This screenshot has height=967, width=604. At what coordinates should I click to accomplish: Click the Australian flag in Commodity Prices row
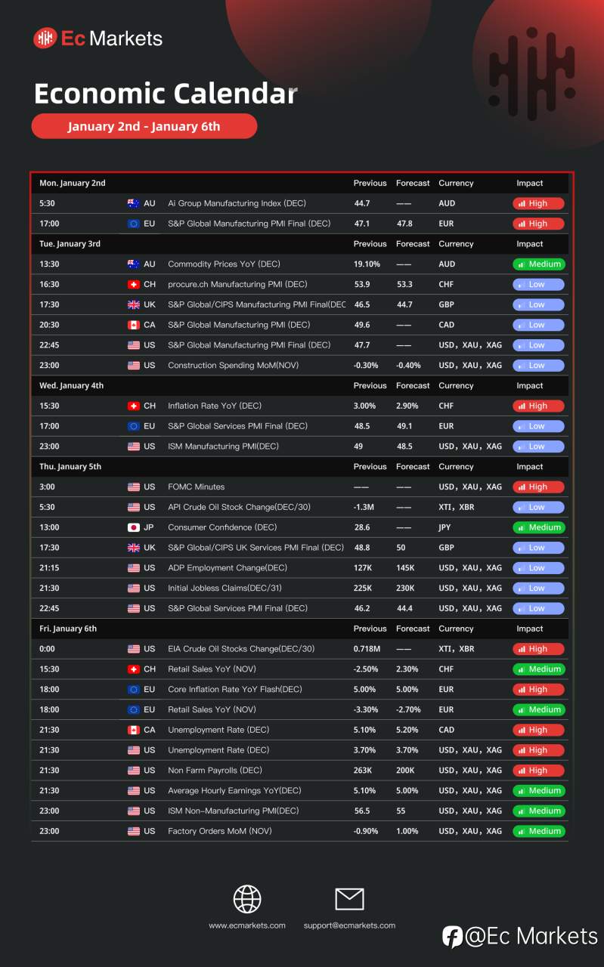tap(134, 264)
